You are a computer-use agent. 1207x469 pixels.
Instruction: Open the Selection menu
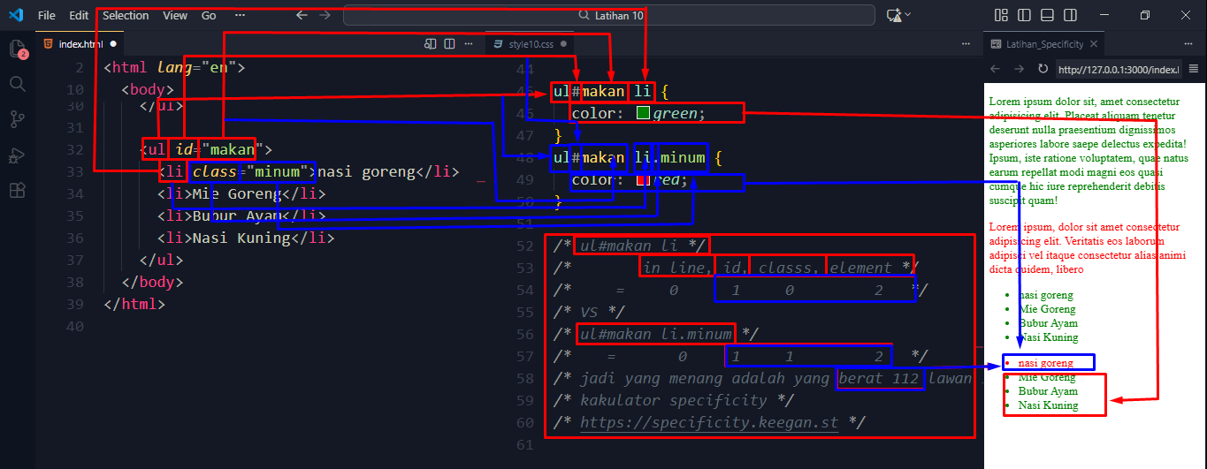(x=126, y=15)
